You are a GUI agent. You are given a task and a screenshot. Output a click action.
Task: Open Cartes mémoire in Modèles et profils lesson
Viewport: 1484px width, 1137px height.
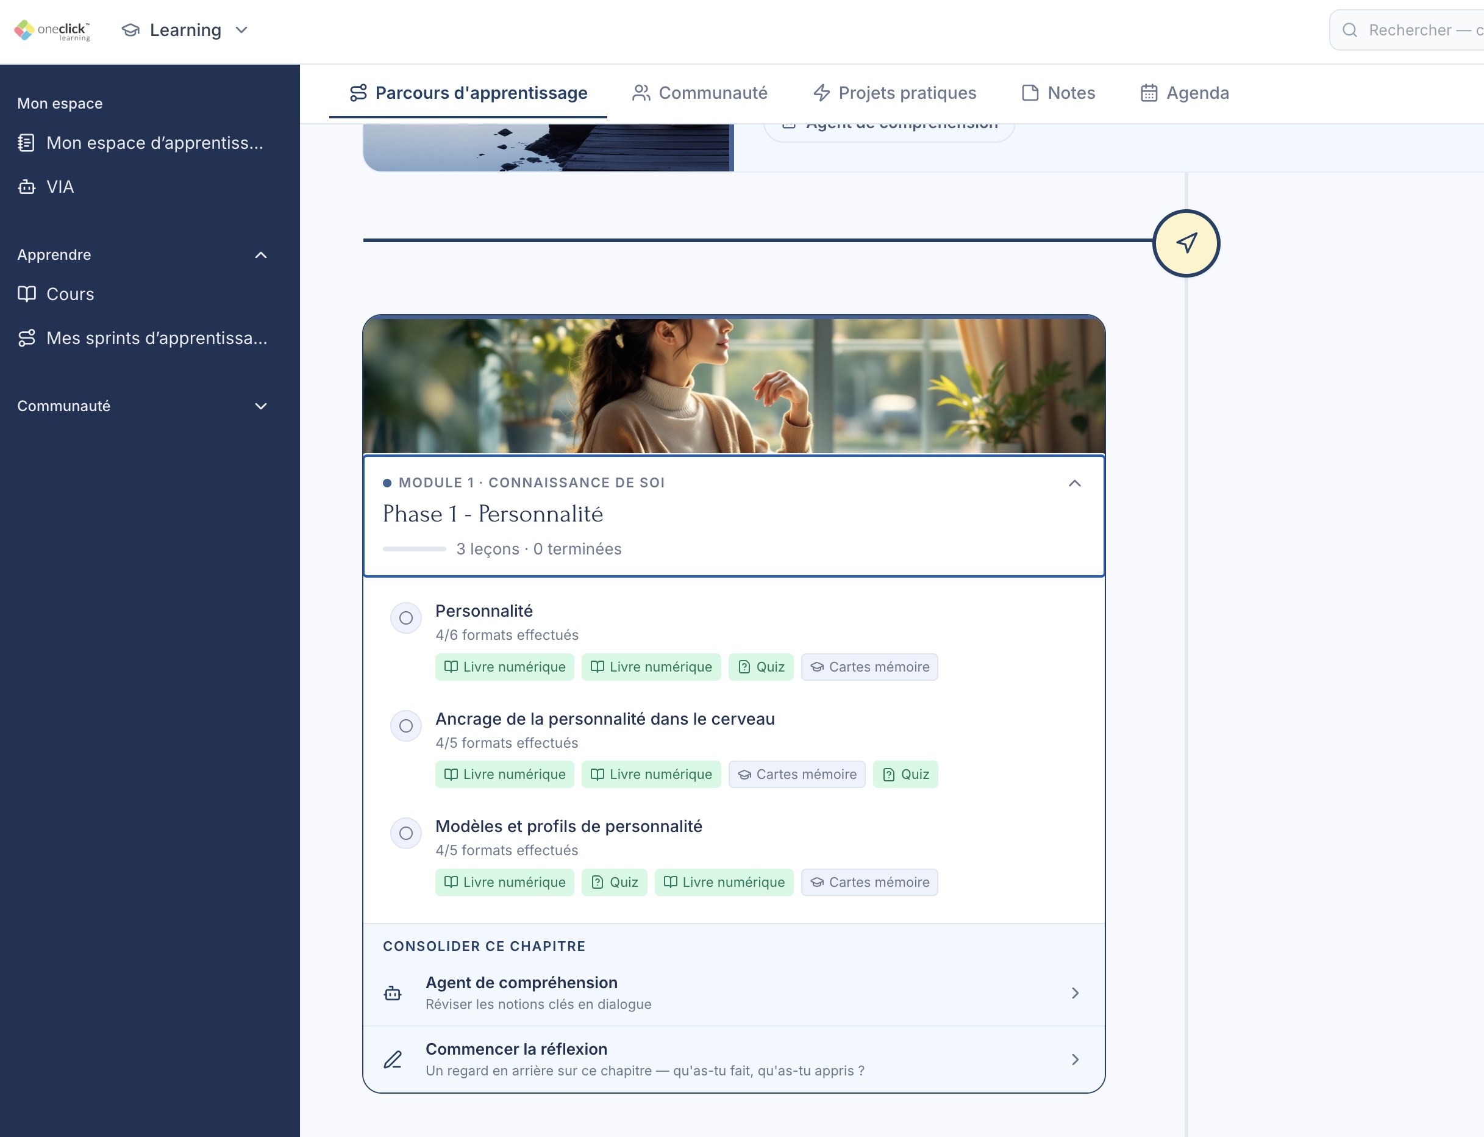click(869, 882)
